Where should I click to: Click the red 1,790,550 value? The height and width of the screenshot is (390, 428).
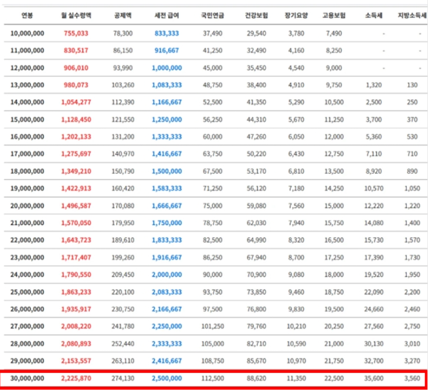tap(76, 274)
